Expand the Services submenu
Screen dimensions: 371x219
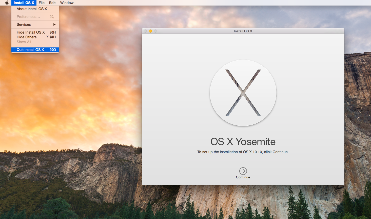pos(35,24)
